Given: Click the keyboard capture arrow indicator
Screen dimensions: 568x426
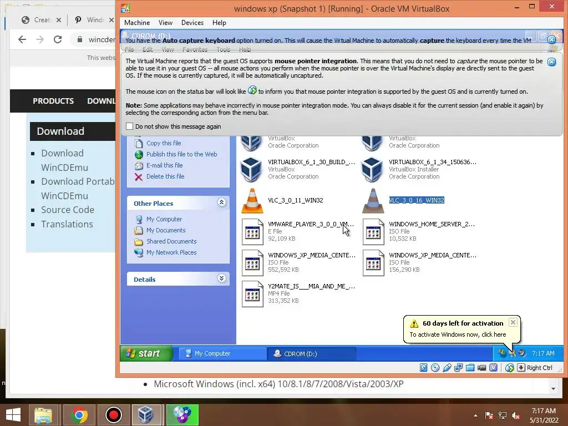Looking at the screenshot, I should 521,368.
